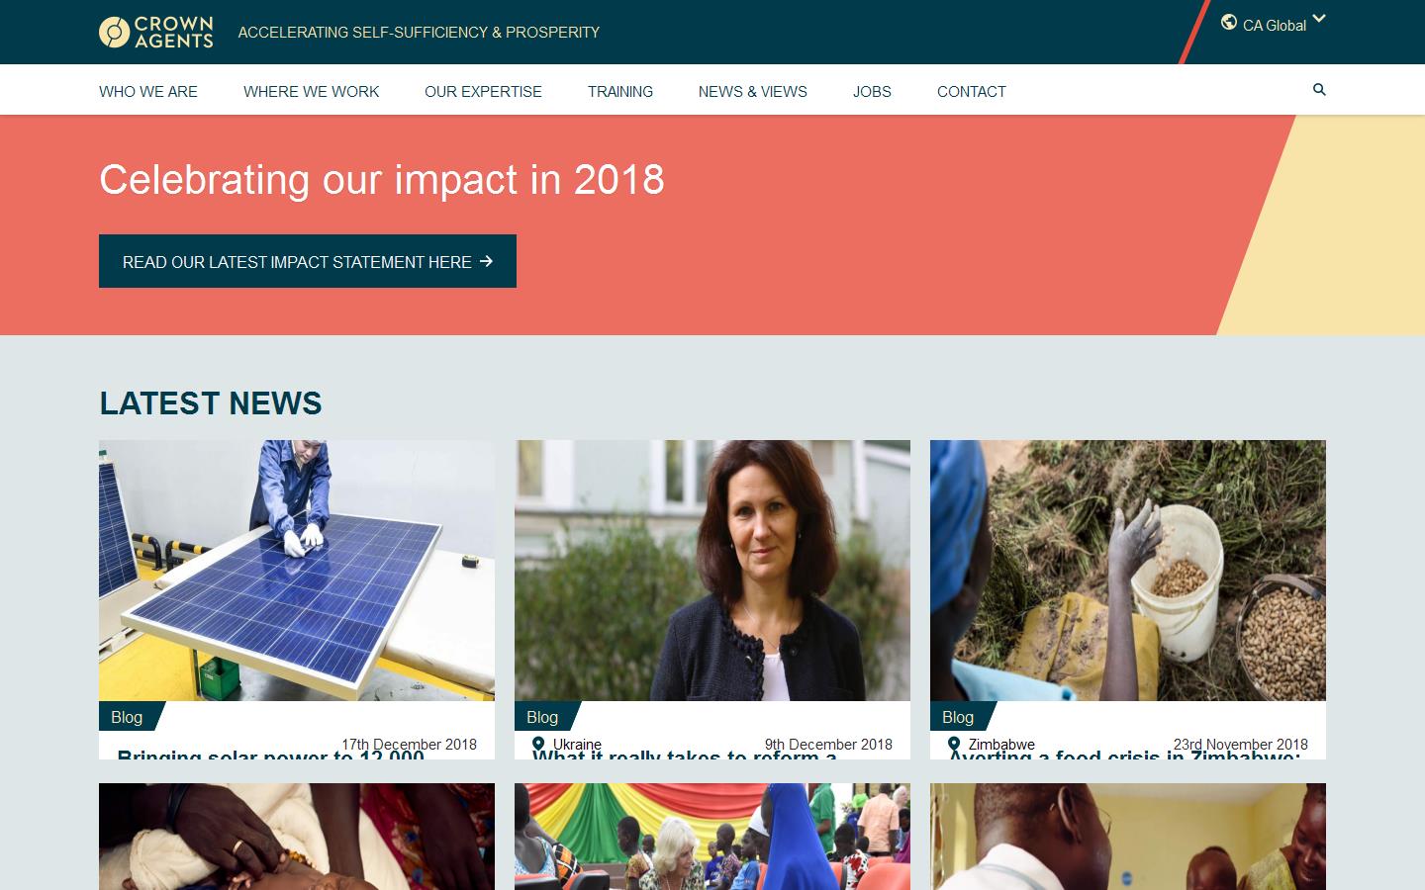Open the search magnifier icon

(1319, 90)
